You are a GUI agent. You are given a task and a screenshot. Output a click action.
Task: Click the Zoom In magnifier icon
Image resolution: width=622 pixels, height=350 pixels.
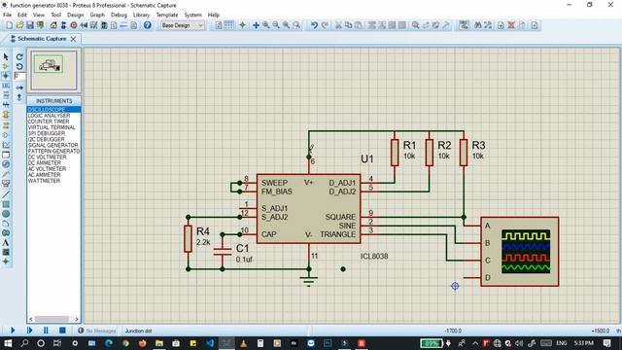coord(265,25)
